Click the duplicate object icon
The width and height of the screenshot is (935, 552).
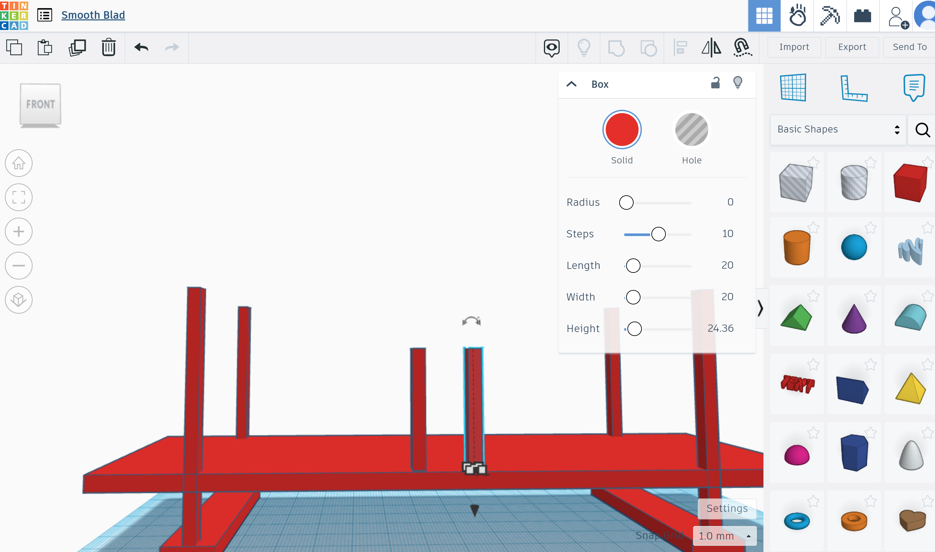coord(77,47)
